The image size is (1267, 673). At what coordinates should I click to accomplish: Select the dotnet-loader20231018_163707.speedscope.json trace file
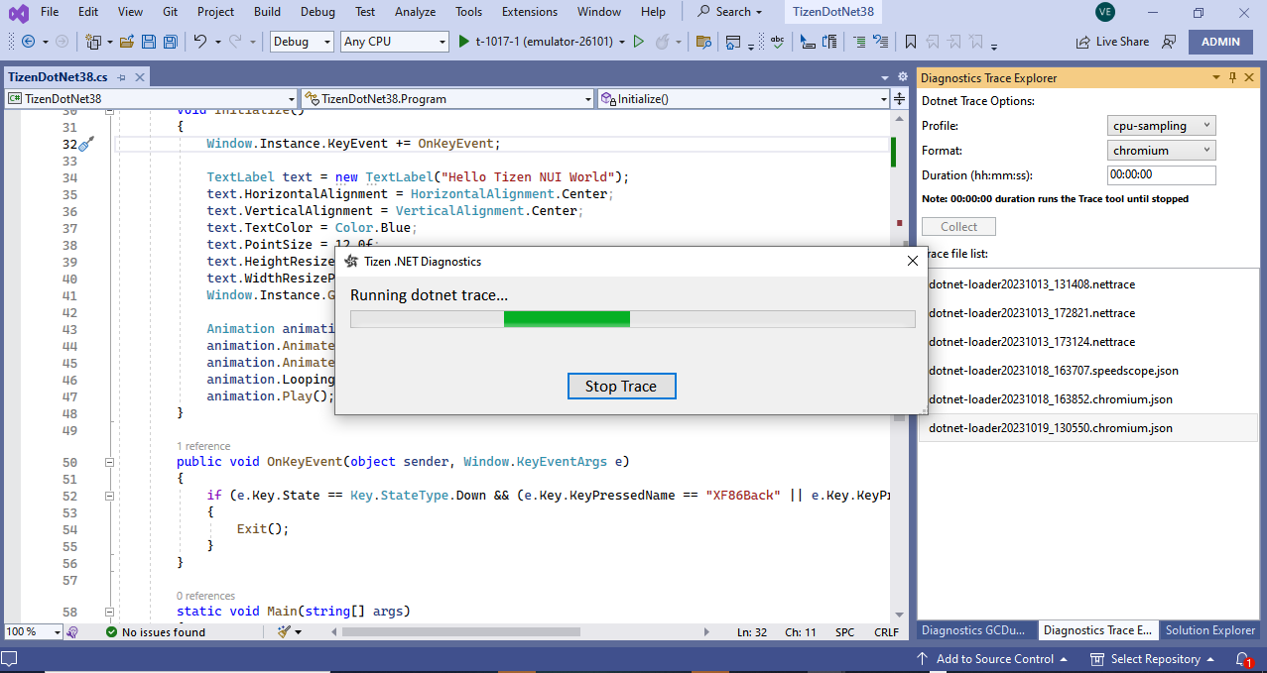click(1052, 371)
